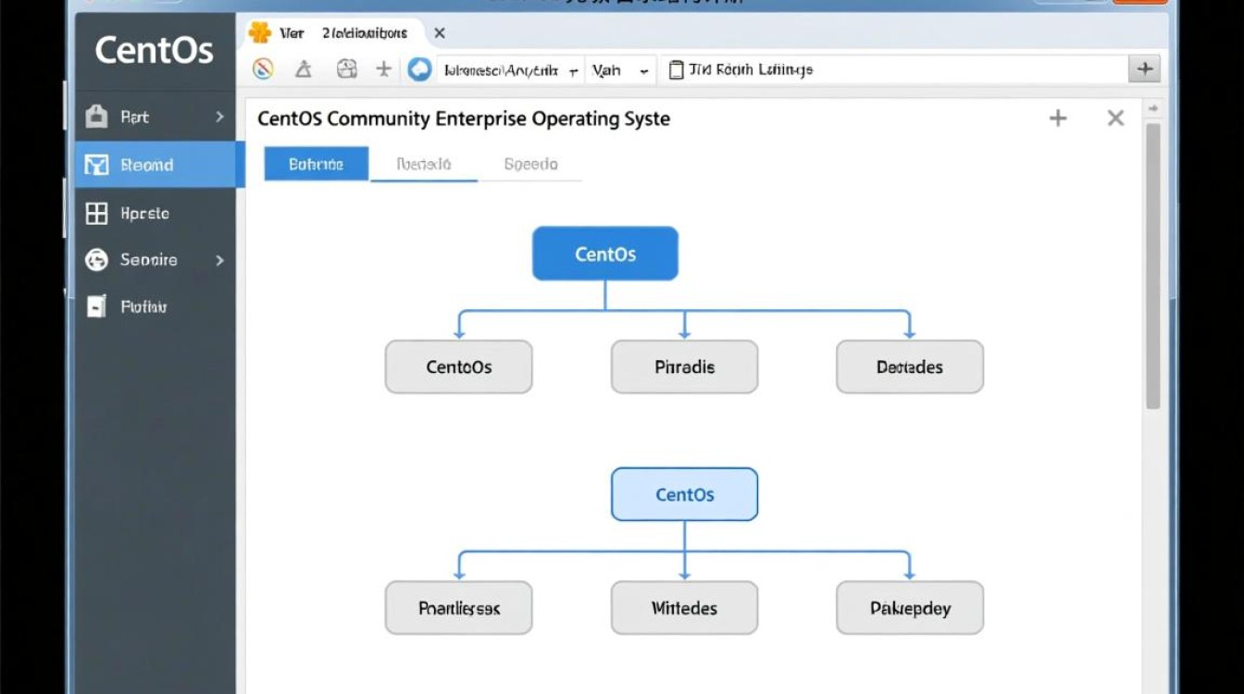Open the third tab, right of the underlined tab
Image resolution: width=1244 pixels, height=694 pixels.
point(530,164)
